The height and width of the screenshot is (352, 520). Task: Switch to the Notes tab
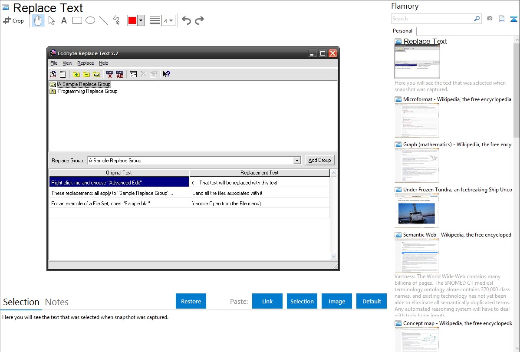pos(57,302)
